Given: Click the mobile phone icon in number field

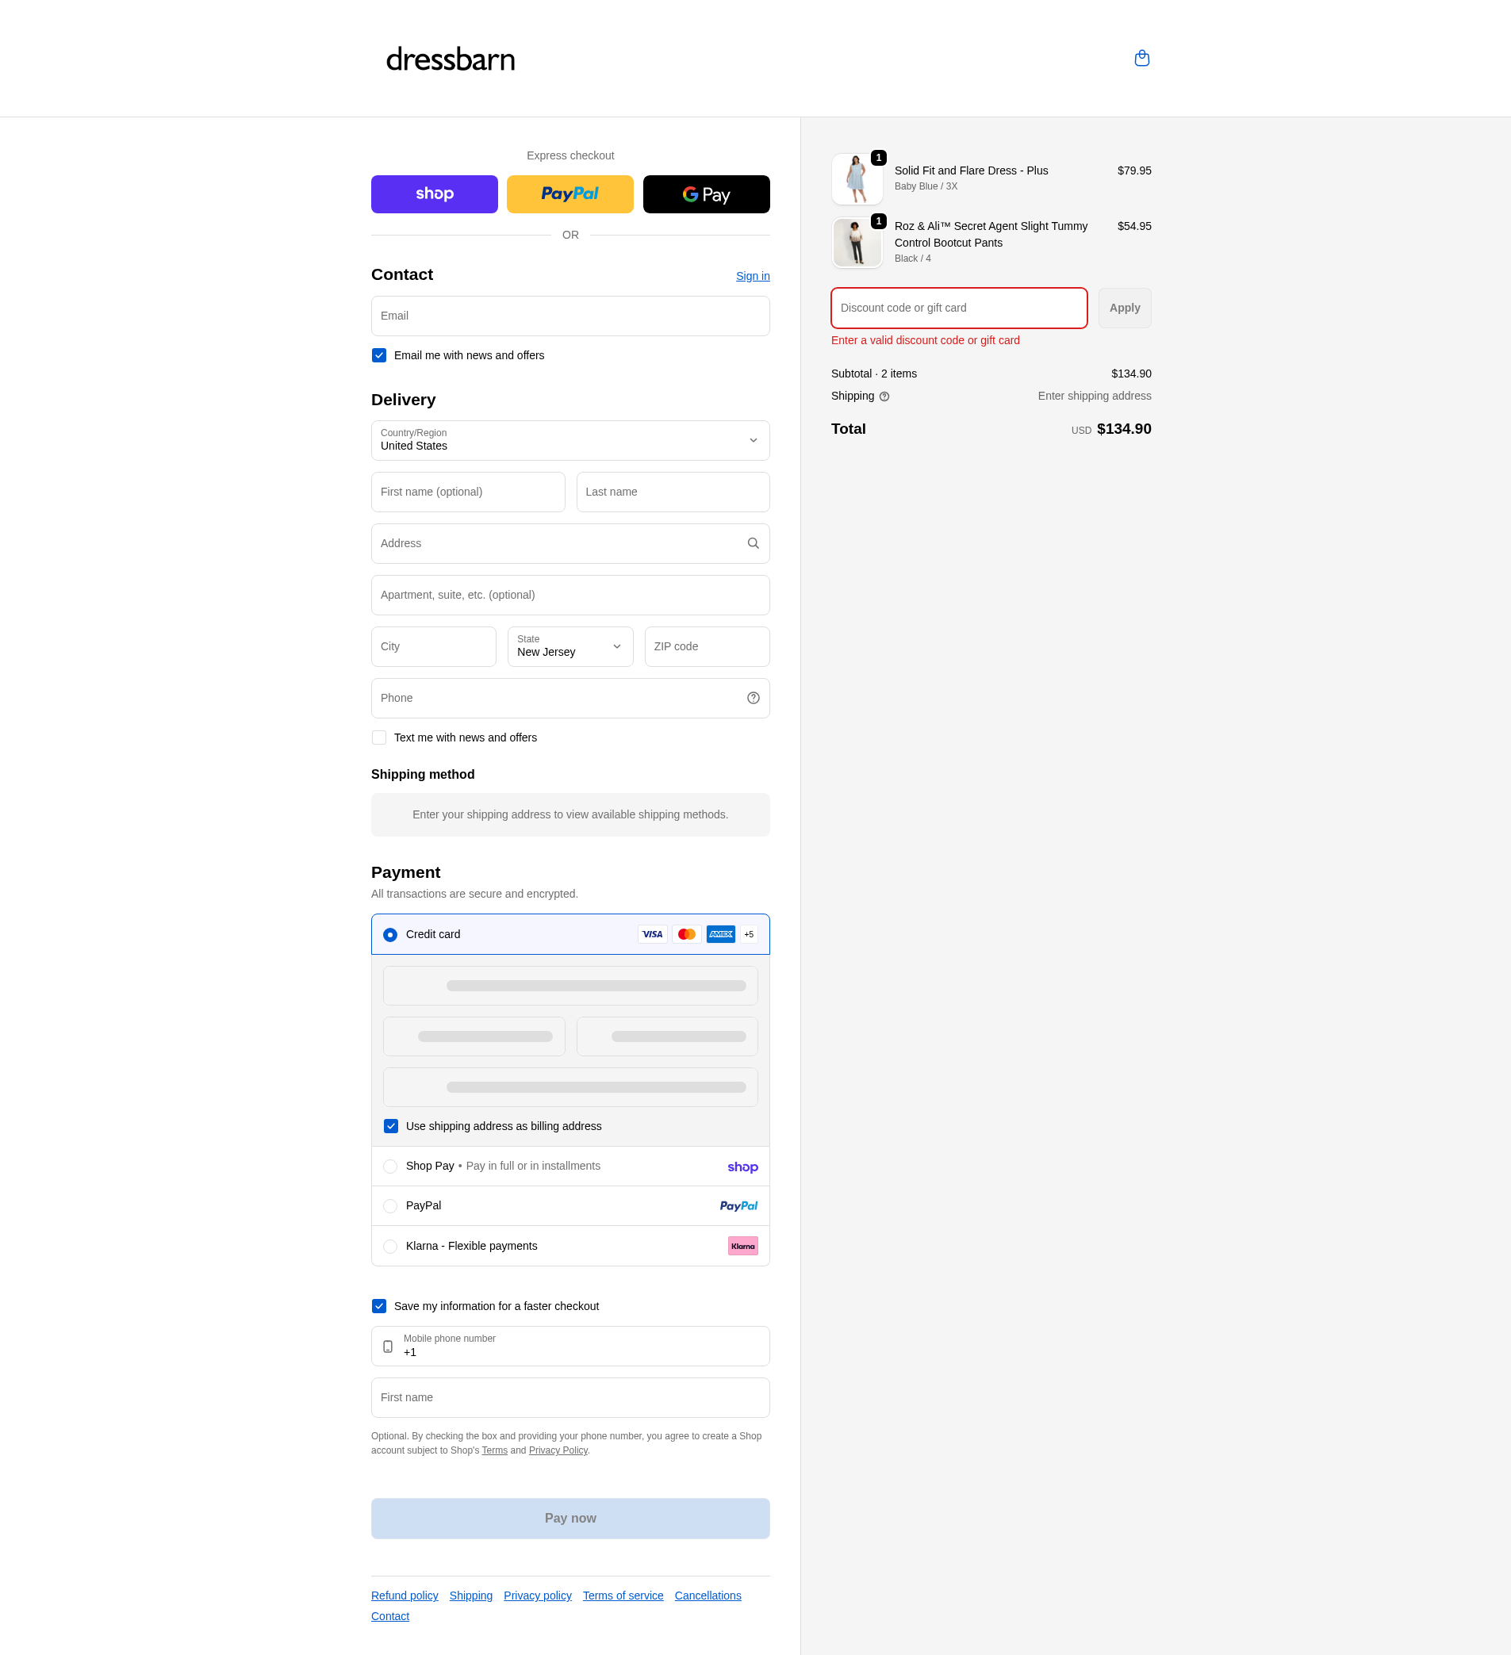Looking at the screenshot, I should tap(388, 1347).
